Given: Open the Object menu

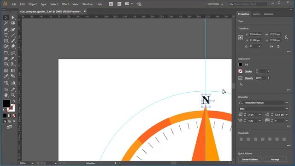Looking at the screenshot, I should pyautogui.click(x=33, y=4).
